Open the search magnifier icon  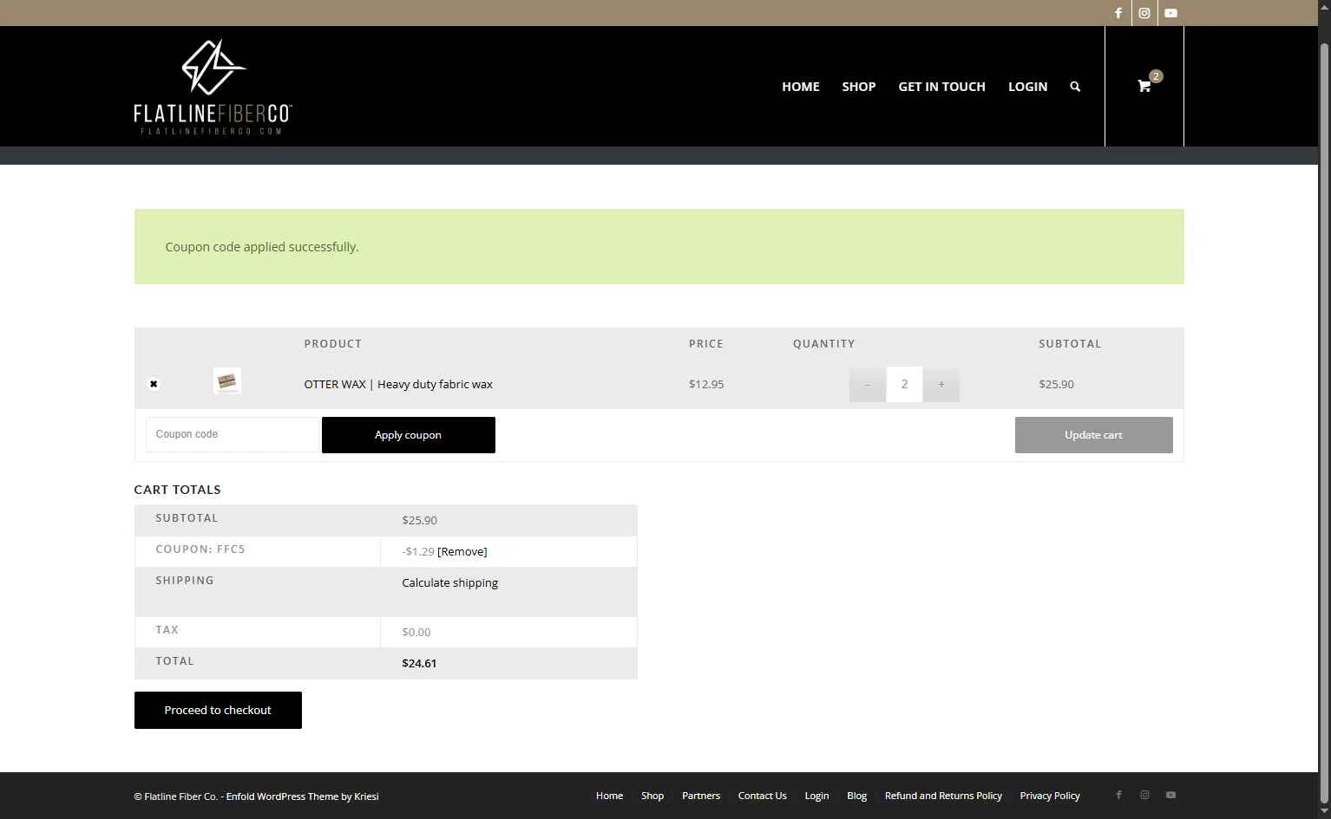click(1075, 87)
